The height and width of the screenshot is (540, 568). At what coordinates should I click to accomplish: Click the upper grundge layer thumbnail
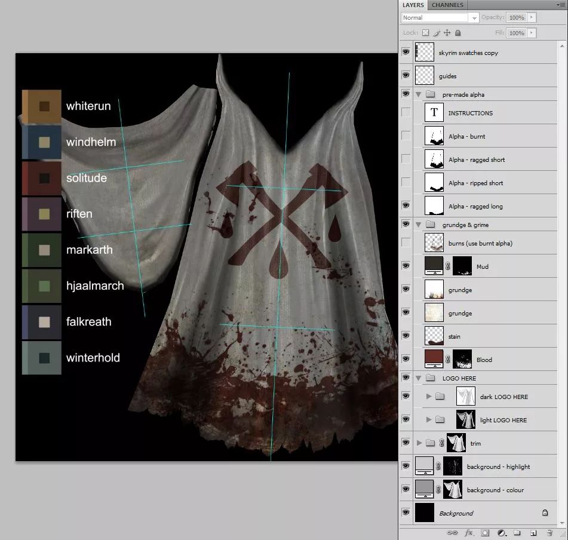434,289
